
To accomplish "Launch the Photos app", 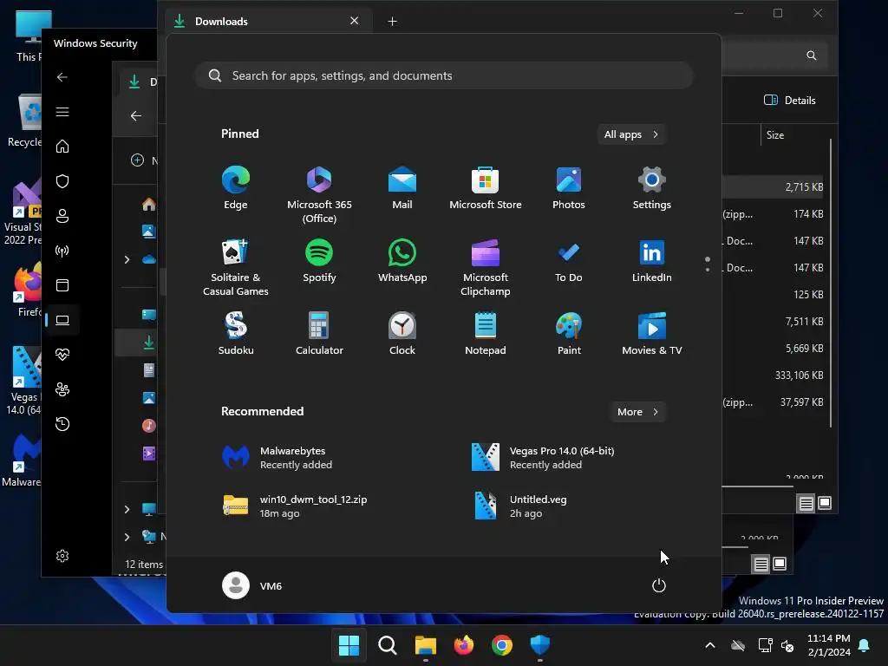I will tap(569, 188).
